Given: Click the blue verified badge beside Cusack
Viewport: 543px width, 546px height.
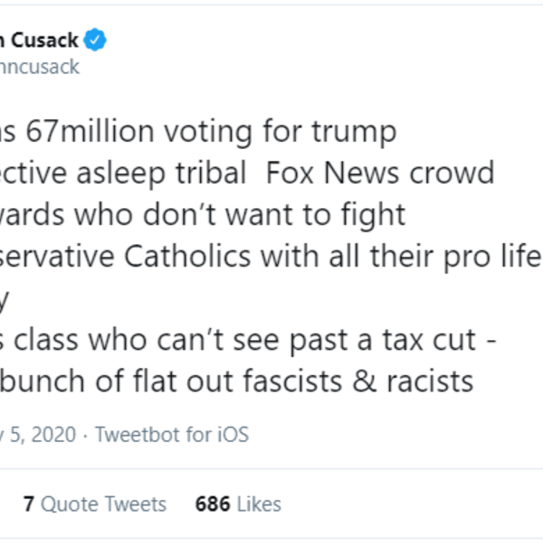Looking at the screenshot, I should click(x=96, y=40).
